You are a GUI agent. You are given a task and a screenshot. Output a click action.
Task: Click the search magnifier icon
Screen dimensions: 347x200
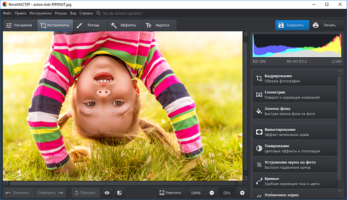98,13
